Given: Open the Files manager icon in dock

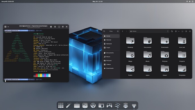Looking at the screenshot, I should point(101,105).
